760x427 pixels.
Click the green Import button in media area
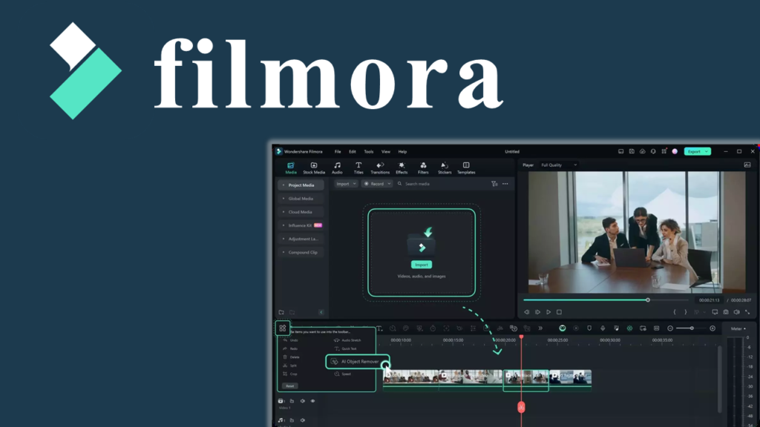point(422,265)
